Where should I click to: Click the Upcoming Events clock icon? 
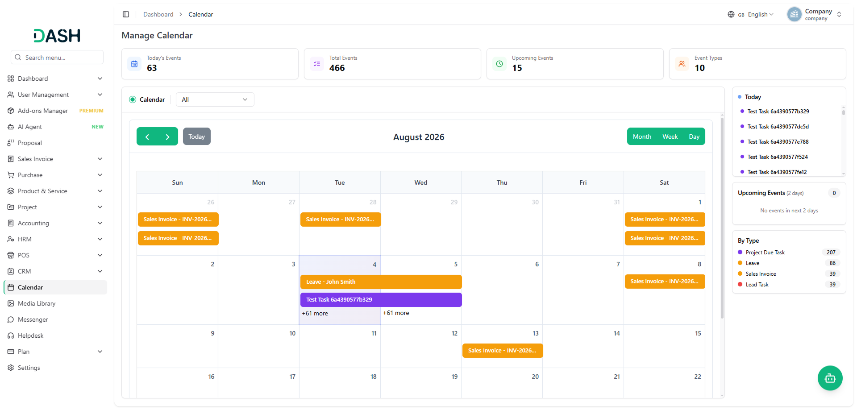click(499, 64)
